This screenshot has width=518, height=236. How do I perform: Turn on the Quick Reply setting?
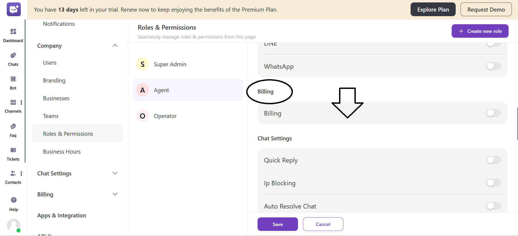click(493, 160)
